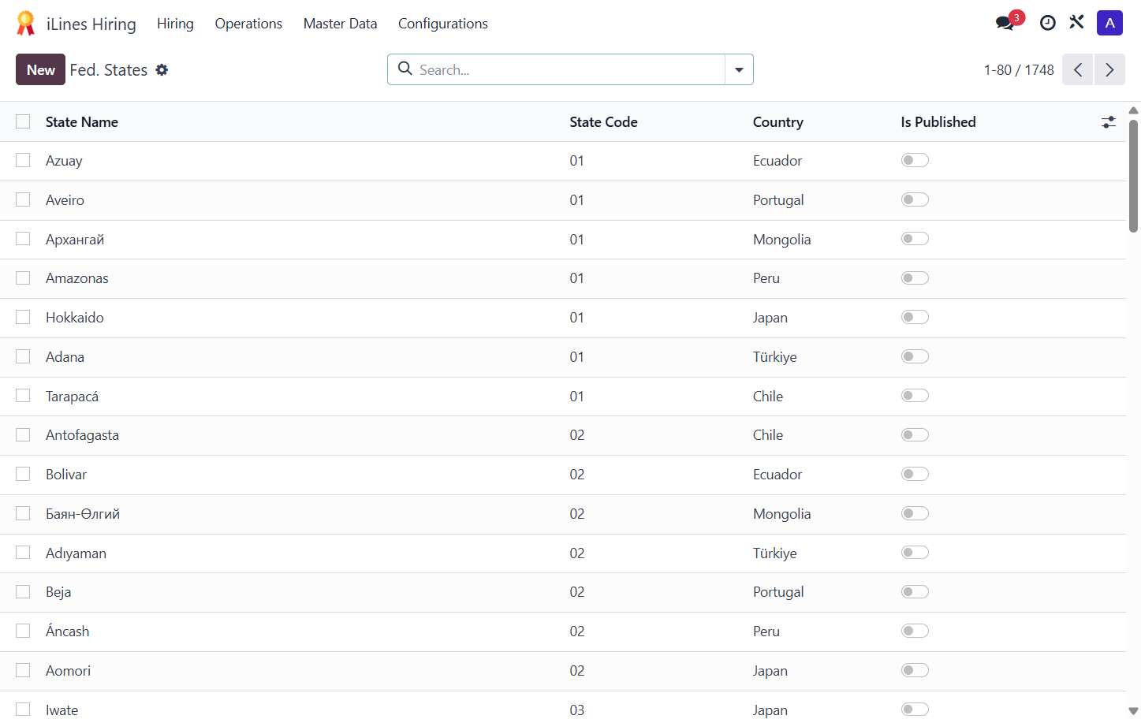Screen dimensions: 1141x719
Task: Open the Áncash state record
Action: [x=68, y=631]
